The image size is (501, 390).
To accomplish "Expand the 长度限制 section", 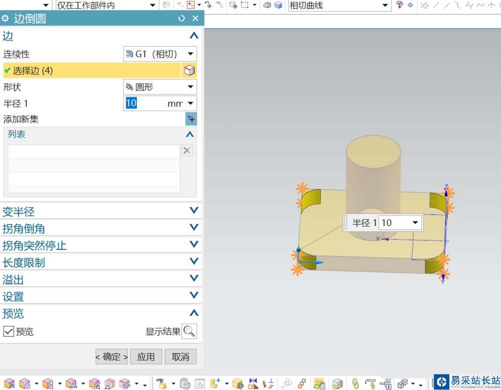I will pyautogui.click(x=194, y=261).
